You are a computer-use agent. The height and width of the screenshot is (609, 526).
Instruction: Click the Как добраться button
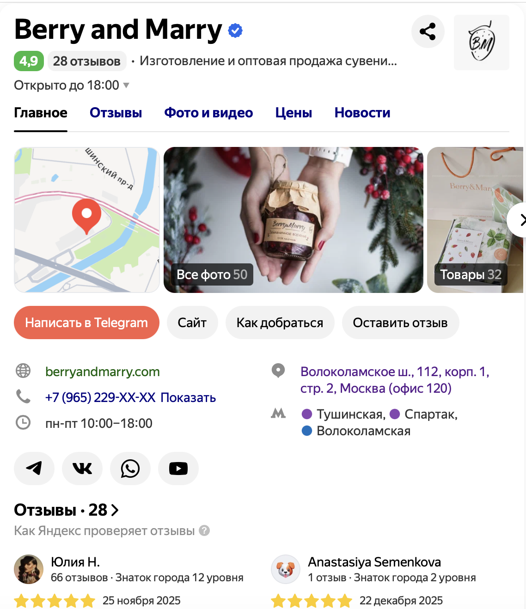[x=280, y=323]
